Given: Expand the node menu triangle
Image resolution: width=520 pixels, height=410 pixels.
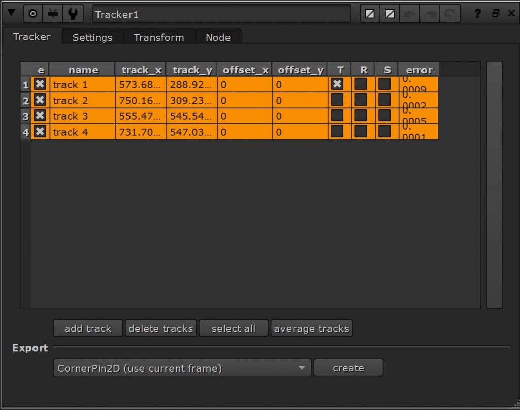Looking at the screenshot, I should click(11, 13).
